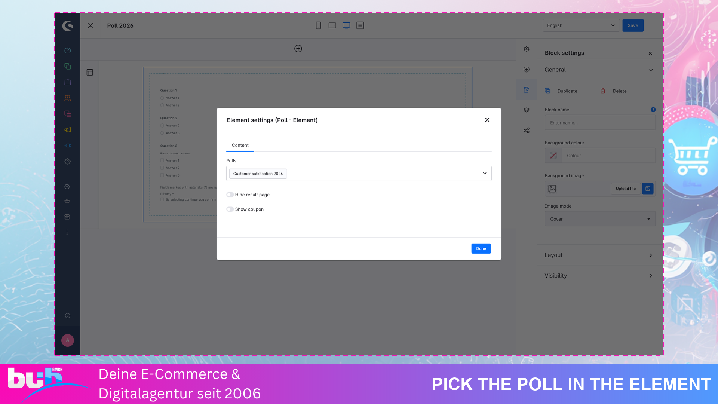This screenshot has width=718, height=404.
Task: Check the Privacy confirmation checkbox in preview
Action: (x=162, y=200)
